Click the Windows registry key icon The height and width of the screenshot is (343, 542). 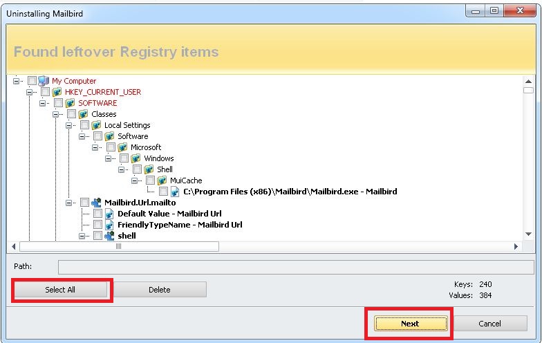tap(135, 158)
